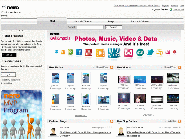Open the New Blog Entries RSS icon

(x=179, y=121)
